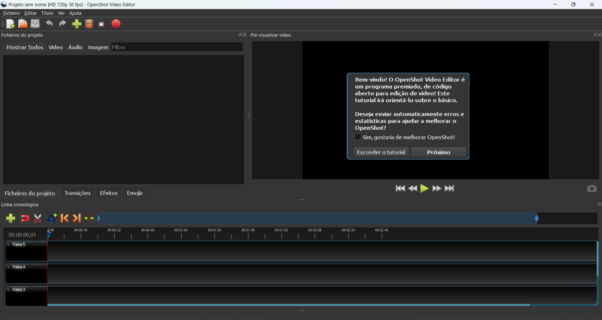Click the Import Files green plus icon
The height and width of the screenshot is (320, 602).
coord(76,23)
